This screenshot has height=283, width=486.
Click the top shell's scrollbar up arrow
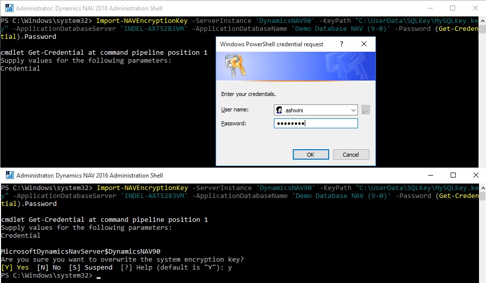click(x=483, y=20)
